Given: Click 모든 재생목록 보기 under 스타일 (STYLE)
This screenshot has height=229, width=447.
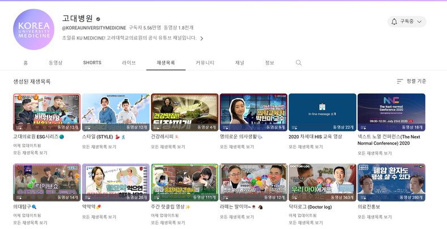Looking at the screenshot, I should click(99, 147).
